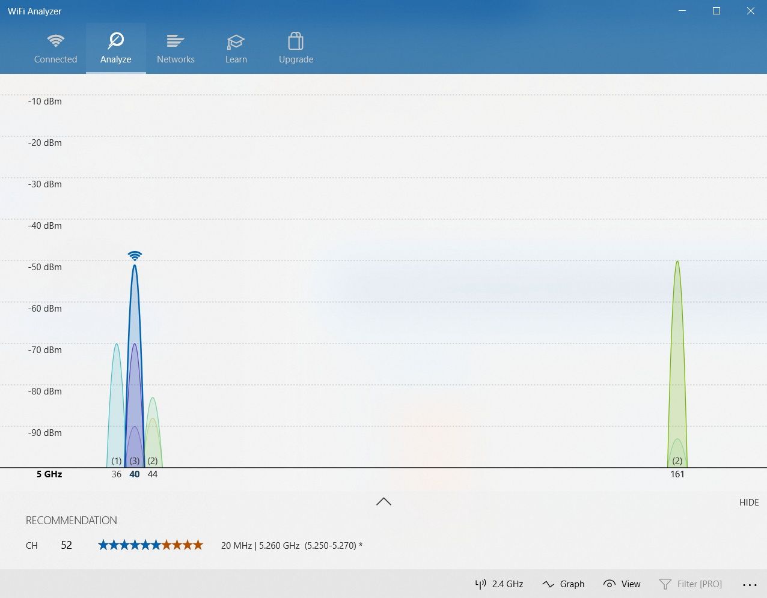Collapse the recommendation panel with the chevron
The width and height of the screenshot is (767, 598).
383,501
